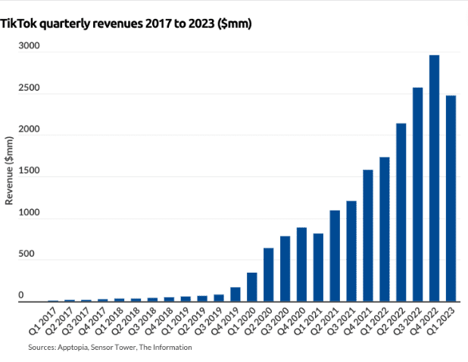Viewport: 468px width, 362px height.
Task: Click the Q4 2018 x-axis label
Action: click(159, 321)
